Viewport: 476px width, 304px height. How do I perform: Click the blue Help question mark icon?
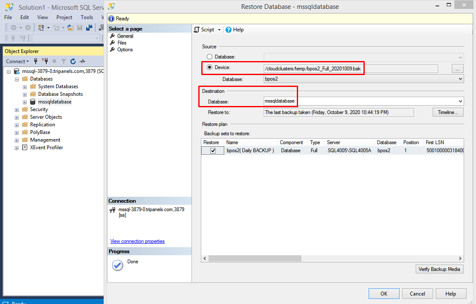[x=228, y=30]
